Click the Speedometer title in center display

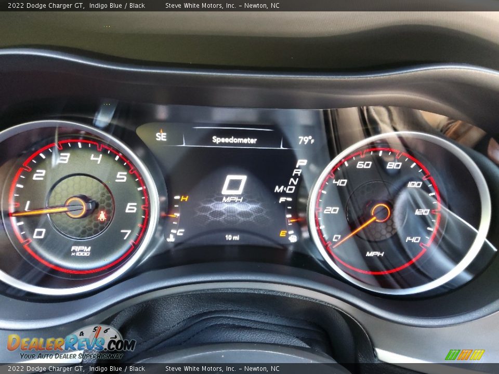point(234,140)
